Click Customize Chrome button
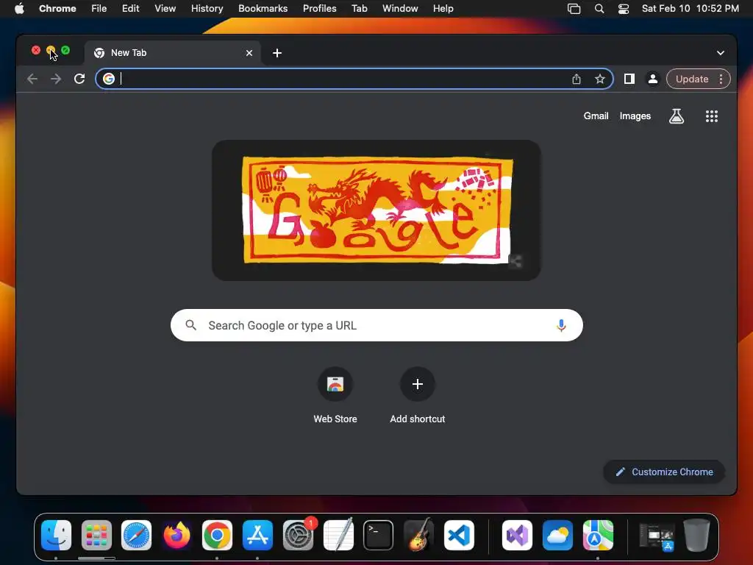The width and height of the screenshot is (753, 565). click(664, 472)
